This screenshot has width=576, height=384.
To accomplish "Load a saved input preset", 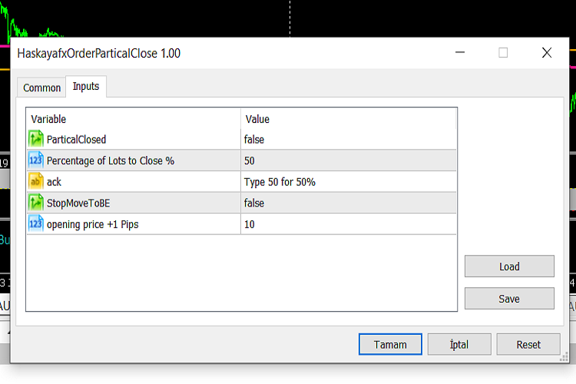I will point(509,266).
